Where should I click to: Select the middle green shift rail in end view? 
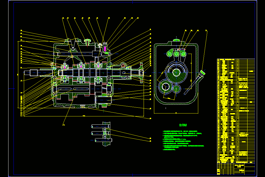tap(176, 54)
